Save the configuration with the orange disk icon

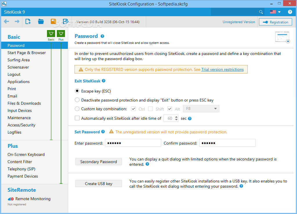(53, 21)
